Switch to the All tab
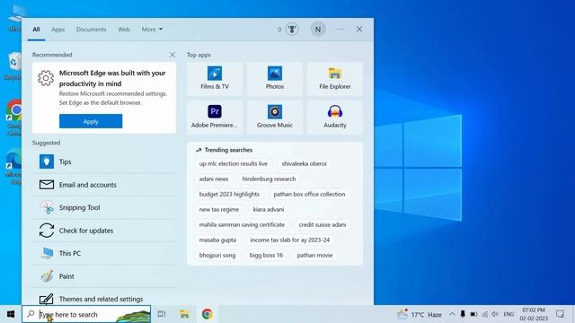 36,30
